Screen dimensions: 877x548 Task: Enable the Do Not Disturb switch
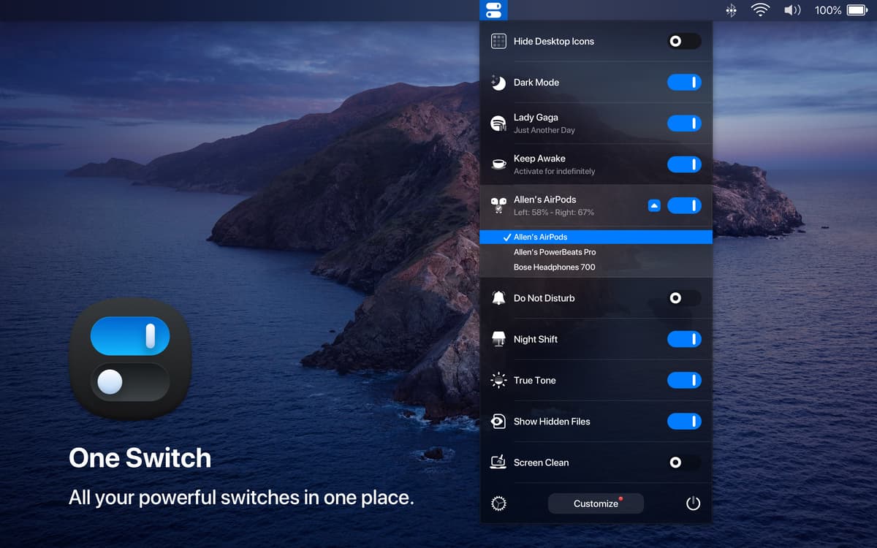point(684,298)
